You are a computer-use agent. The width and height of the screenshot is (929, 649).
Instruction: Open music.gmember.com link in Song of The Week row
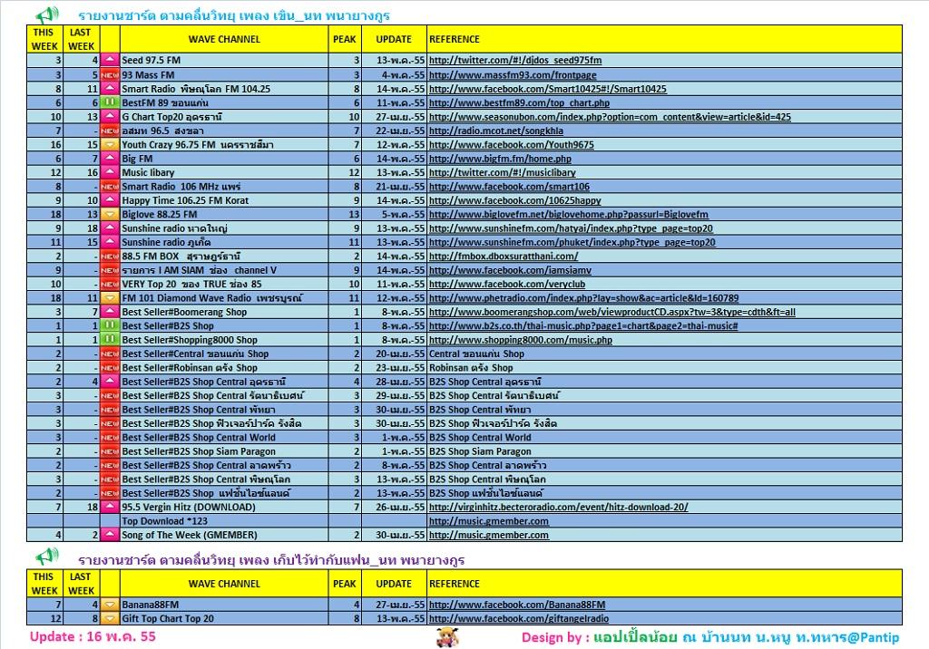pyautogui.click(x=489, y=535)
